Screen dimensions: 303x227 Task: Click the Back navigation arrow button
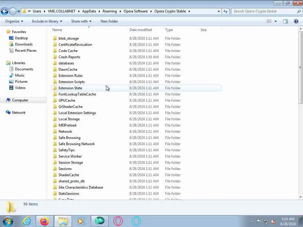[x=5, y=12]
